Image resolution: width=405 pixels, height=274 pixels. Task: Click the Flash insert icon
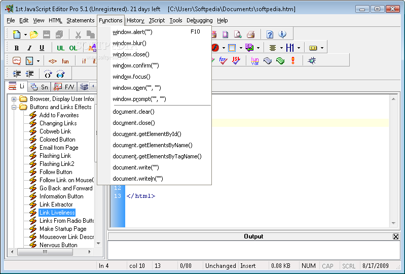point(215,48)
